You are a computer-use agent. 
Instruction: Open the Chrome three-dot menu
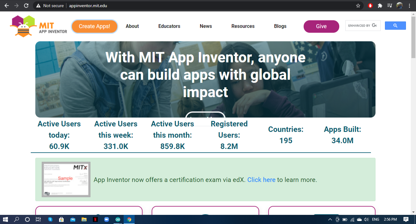pyautogui.click(x=410, y=5)
